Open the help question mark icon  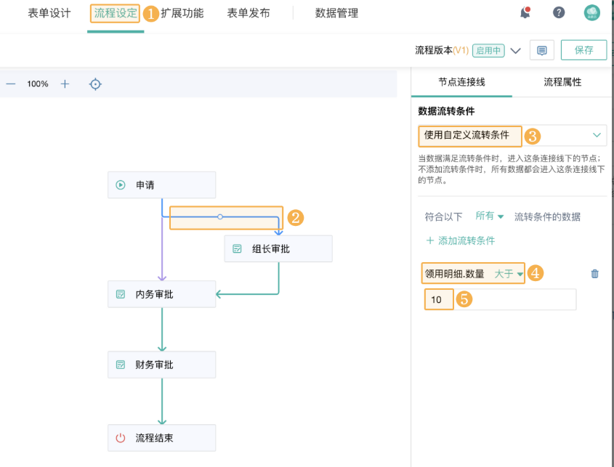pyautogui.click(x=559, y=12)
